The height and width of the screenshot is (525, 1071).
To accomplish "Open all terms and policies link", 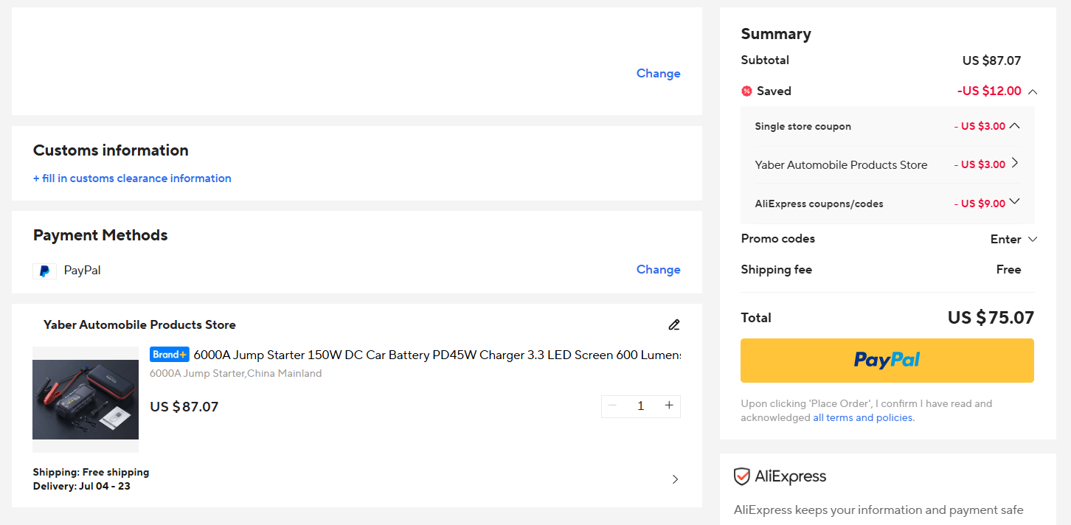I will click(x=864, y=417).
